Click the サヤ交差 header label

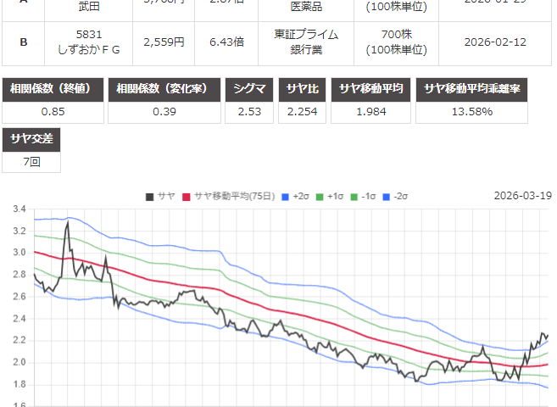(x=33, y=140)
